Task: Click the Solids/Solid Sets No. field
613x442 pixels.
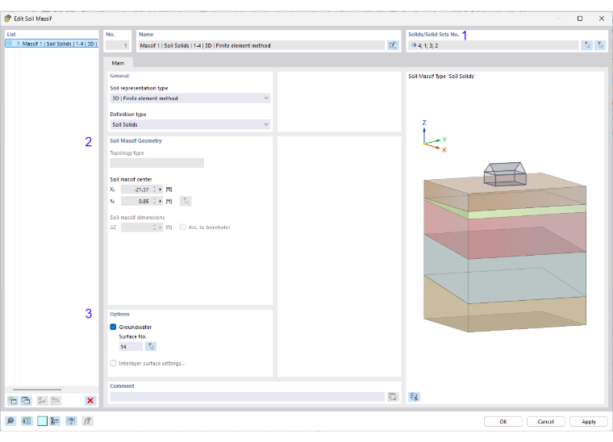Action: pos(493,45)
